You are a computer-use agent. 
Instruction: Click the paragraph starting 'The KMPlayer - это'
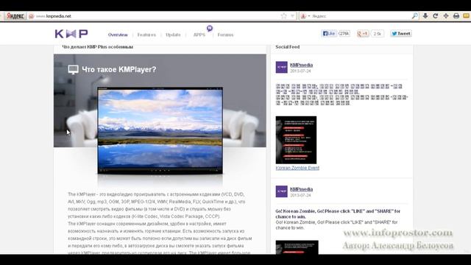(x=157, y=205)
